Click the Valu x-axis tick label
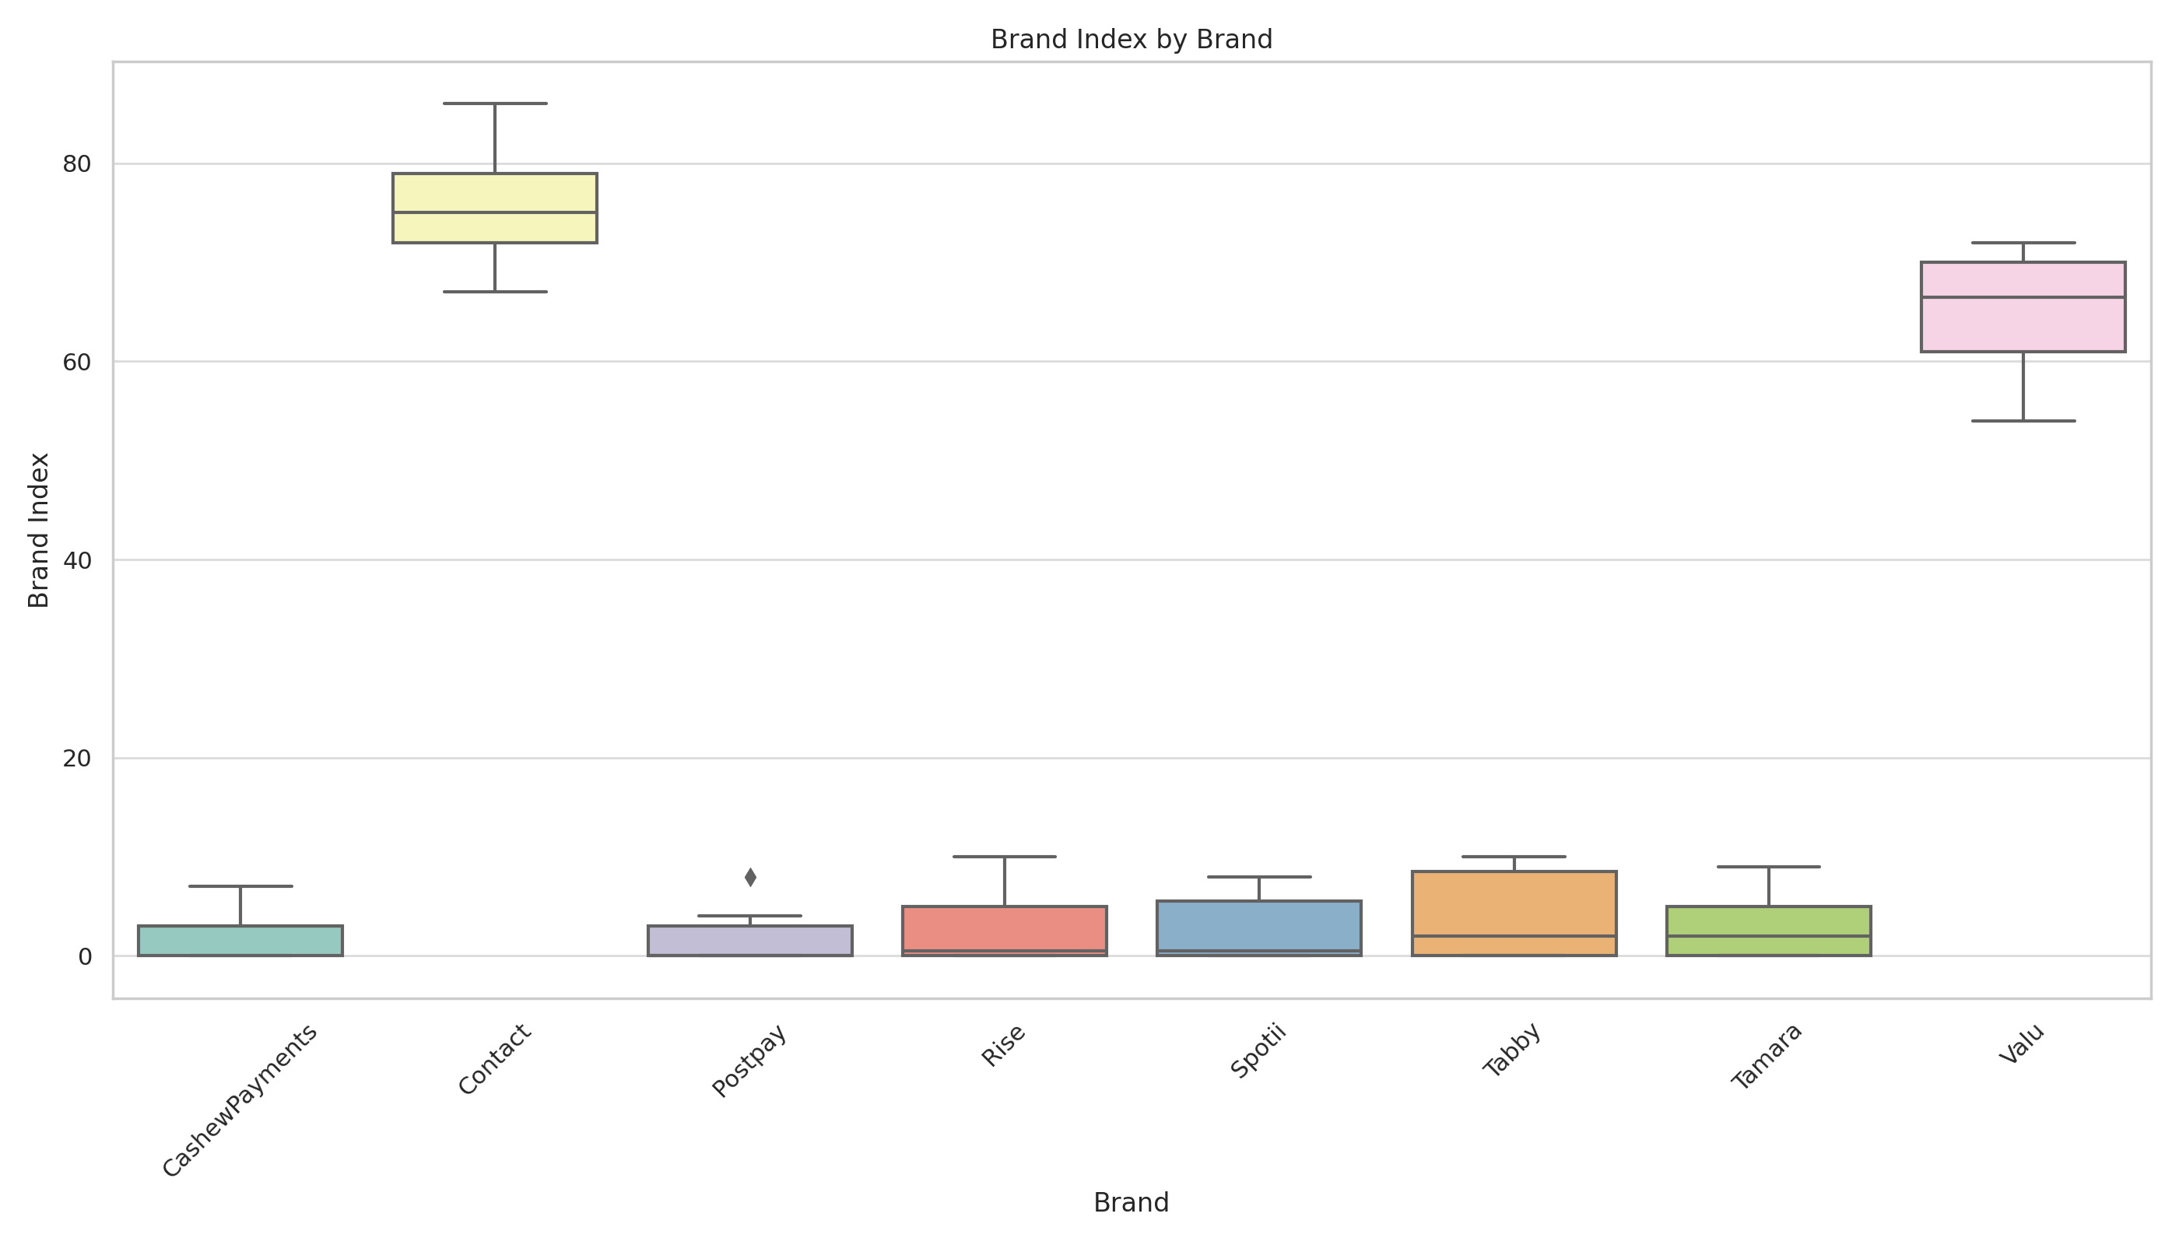Screen dimensions: 2179x1245 (x=2021, y=1044)
